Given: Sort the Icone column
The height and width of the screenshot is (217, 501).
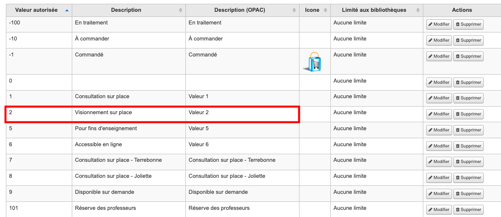Looking at the screenshot, I should click(x=325, y=10).
